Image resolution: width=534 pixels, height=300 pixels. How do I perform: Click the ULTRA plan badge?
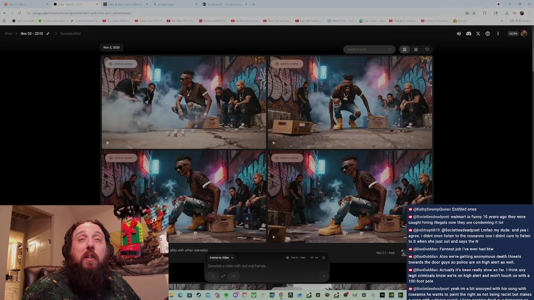click(513, 34)
